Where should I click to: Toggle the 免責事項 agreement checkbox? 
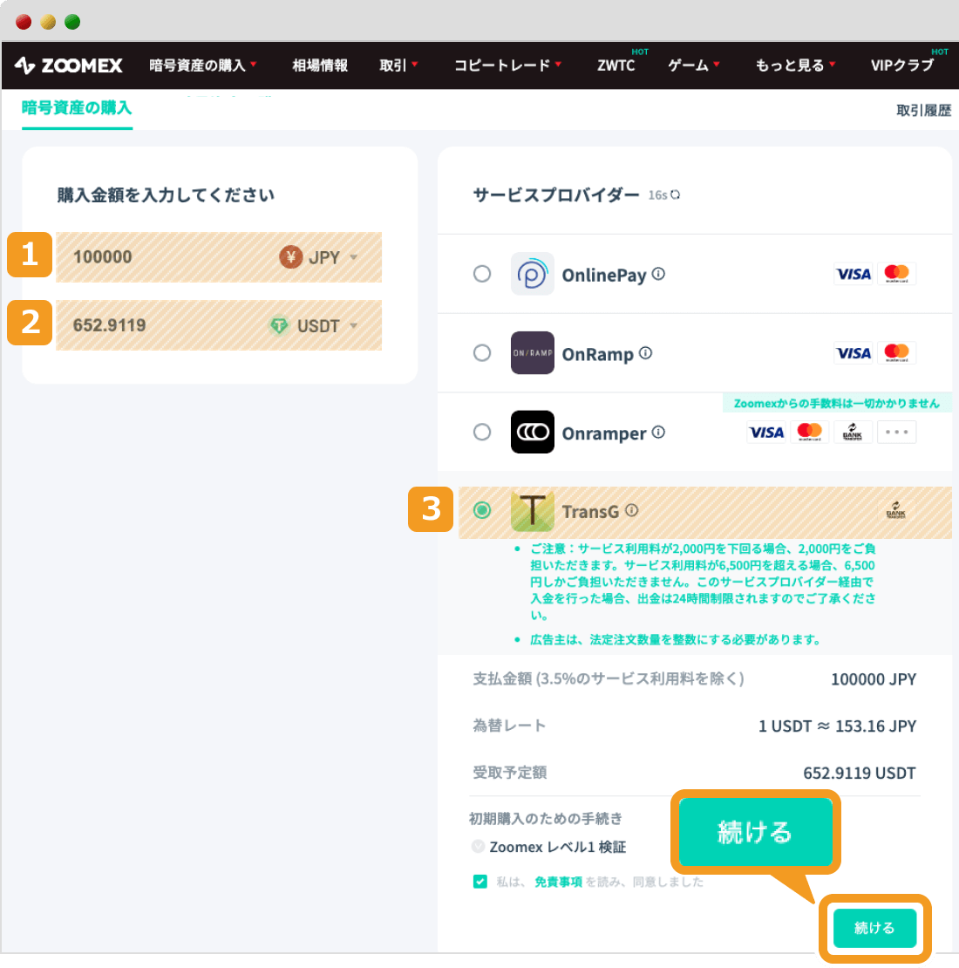tap(480, 882)
